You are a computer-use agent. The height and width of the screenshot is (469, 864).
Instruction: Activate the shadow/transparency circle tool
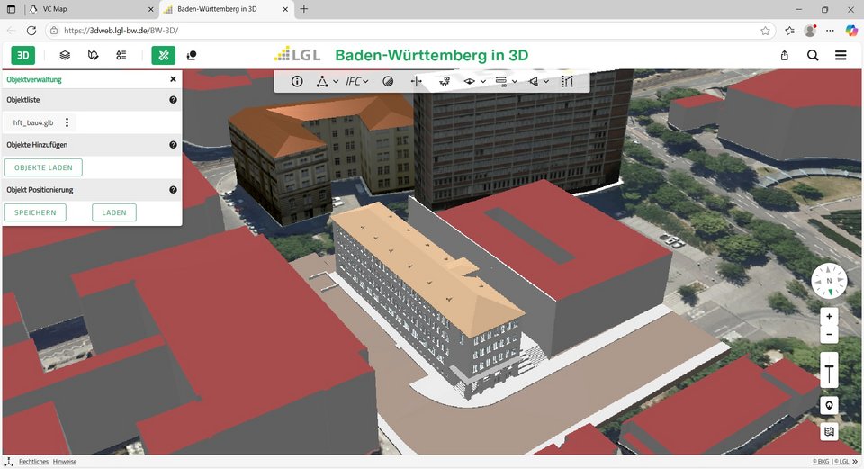(x=388, y=82)
